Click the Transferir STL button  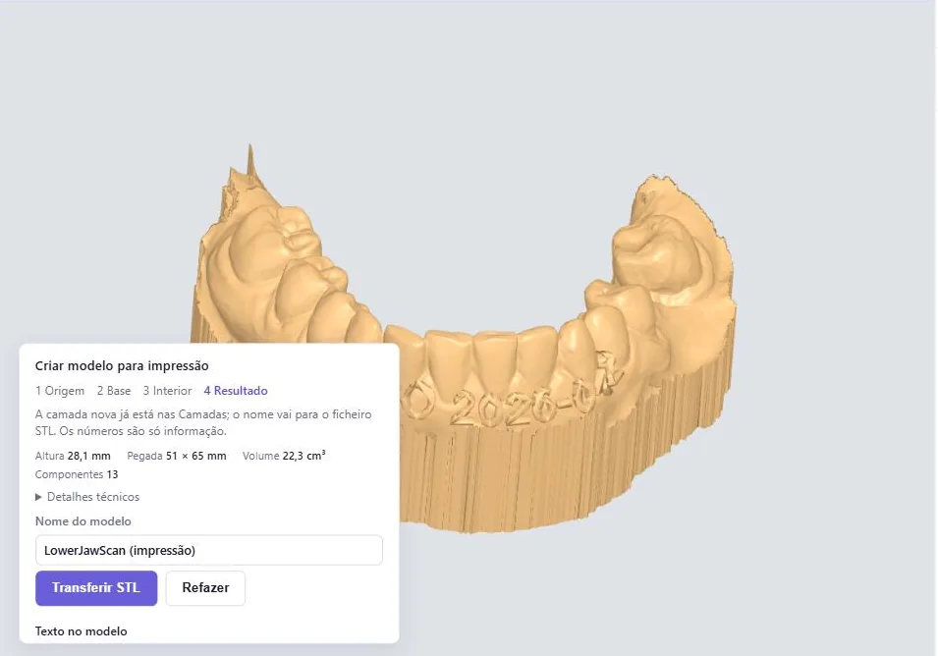click(96, 588)
